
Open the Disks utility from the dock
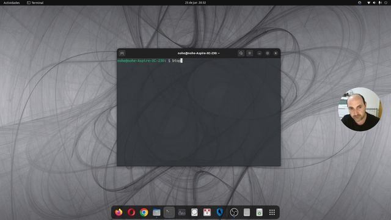tap(194, 212)
